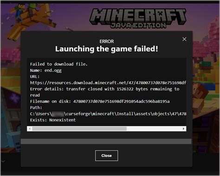
Task: Click the gray horizontal scrollbar thumb
Action: [x=79, y=128]
